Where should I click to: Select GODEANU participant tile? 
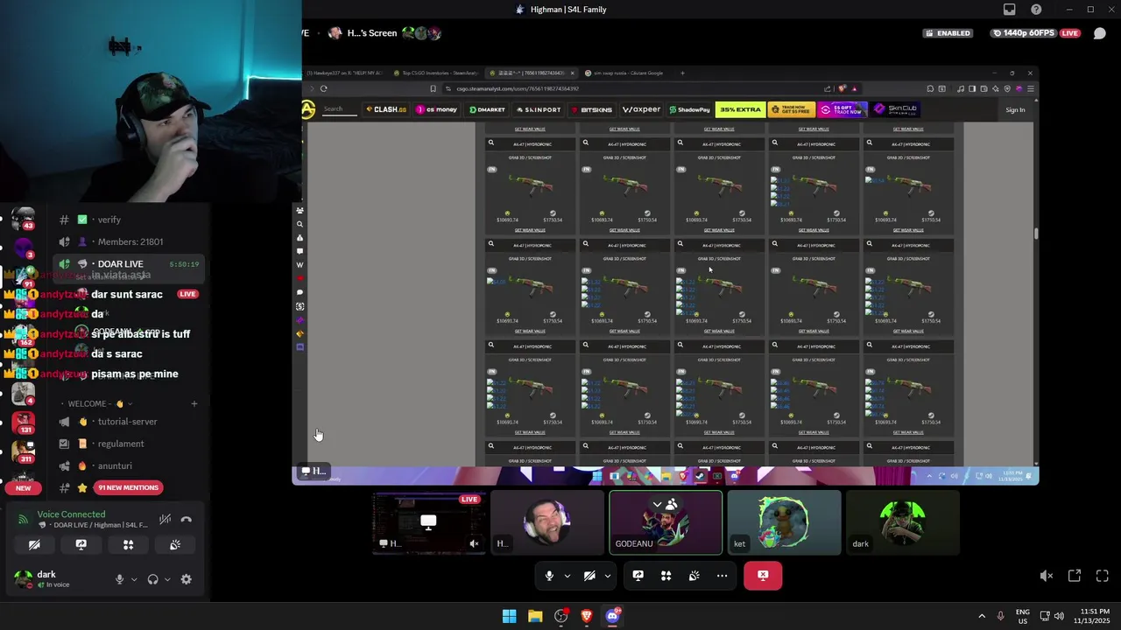coord(666,522)
